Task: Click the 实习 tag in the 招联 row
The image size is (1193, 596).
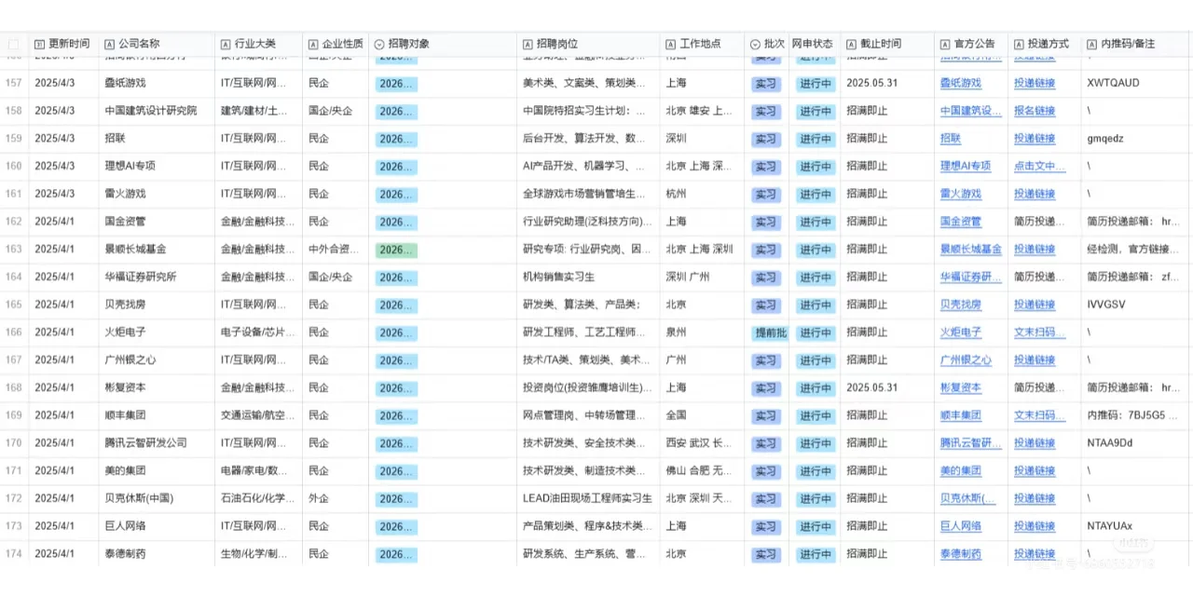Action: (x=765, y=139)
